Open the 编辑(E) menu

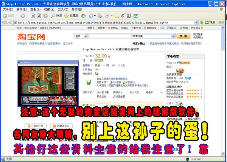coord(22,9)
